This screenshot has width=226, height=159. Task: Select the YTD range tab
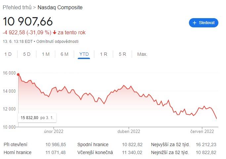coord(84,54)
